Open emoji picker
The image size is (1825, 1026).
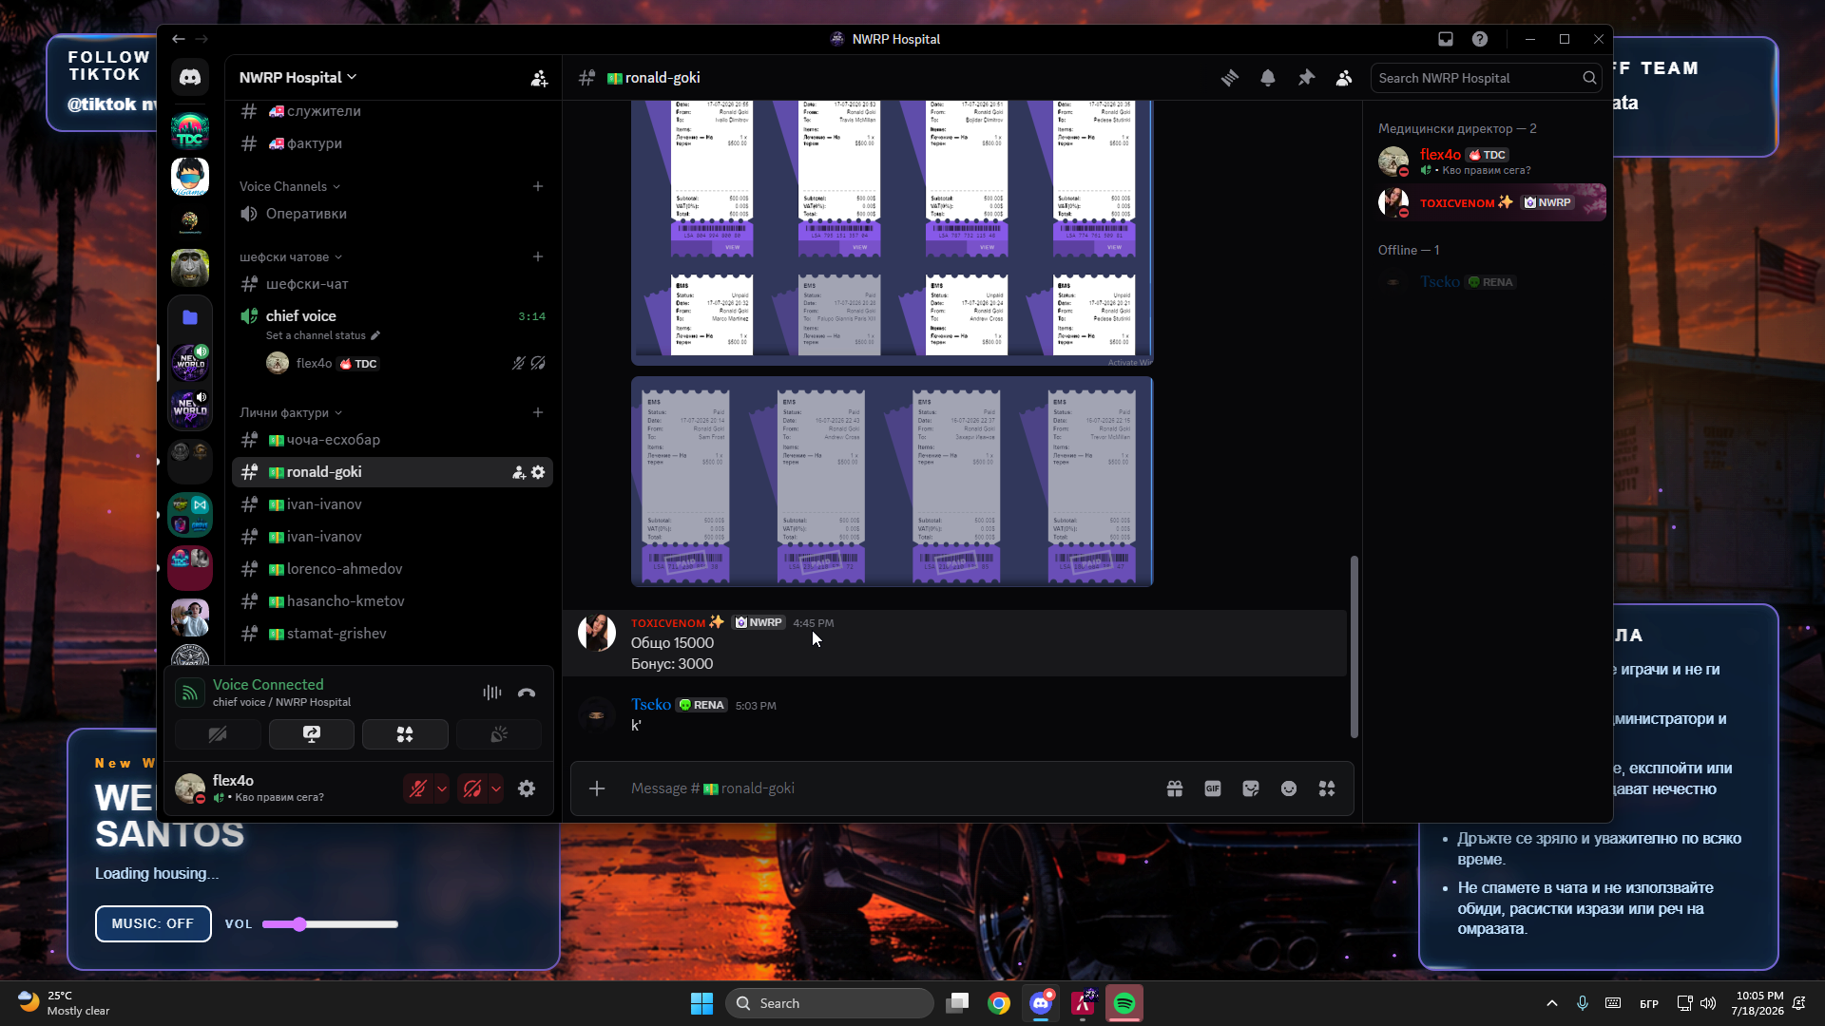[1289, 788]
